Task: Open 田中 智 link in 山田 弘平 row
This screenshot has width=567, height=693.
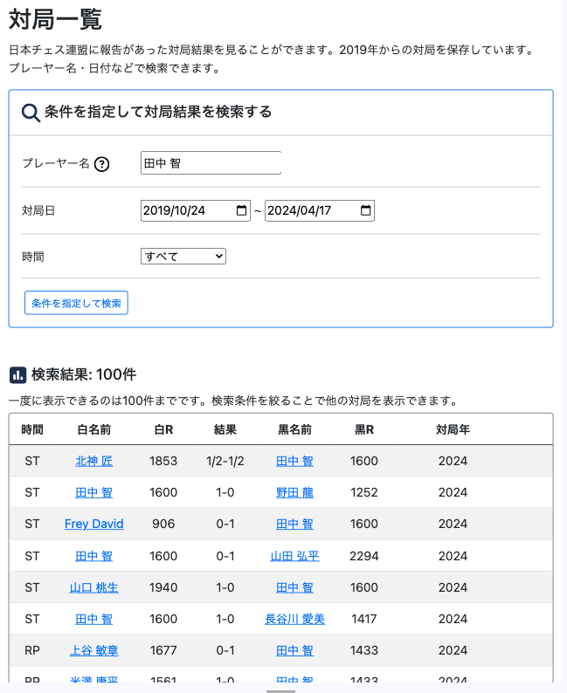Action: click(93, 556)
